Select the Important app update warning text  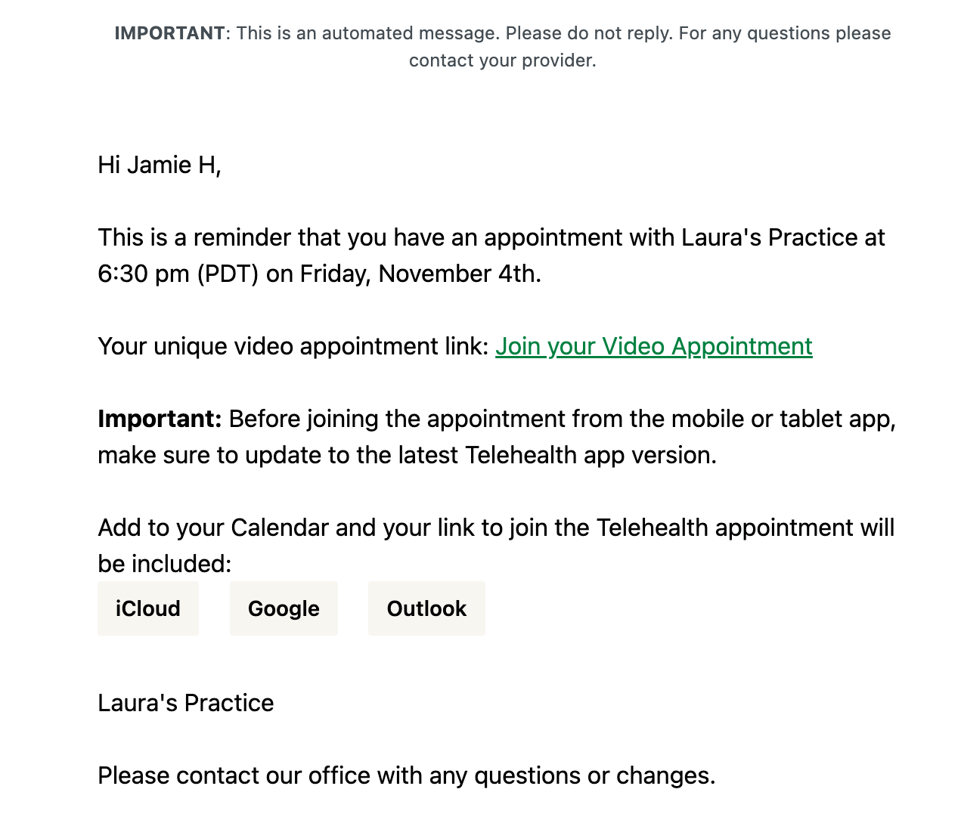495,436
